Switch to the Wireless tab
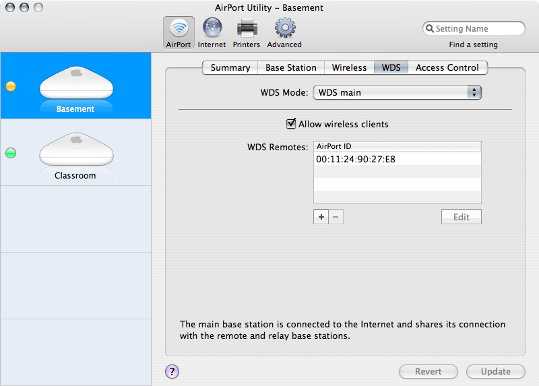 pyautogui.click(x=349, y=68)
